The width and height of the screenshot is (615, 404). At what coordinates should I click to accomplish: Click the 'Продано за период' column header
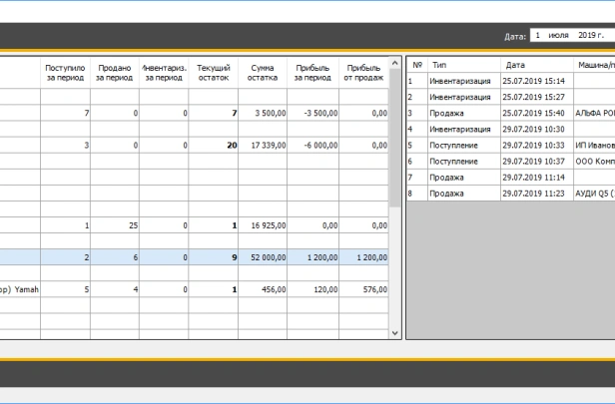pos(114,72)
